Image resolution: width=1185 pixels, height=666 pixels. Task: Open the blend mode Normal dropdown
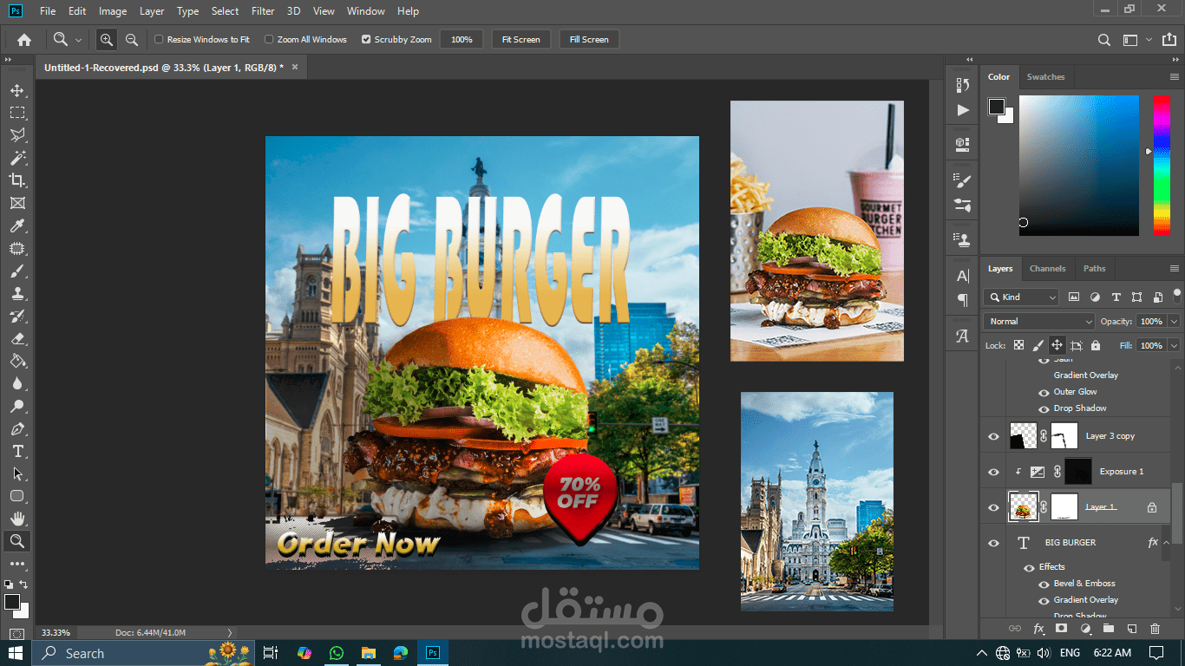(1039, 321)
